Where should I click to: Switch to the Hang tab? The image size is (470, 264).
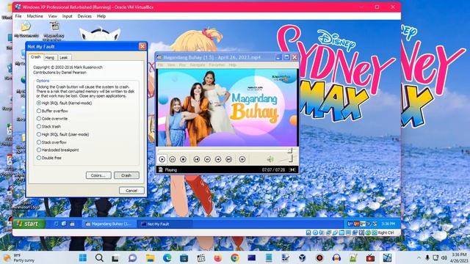coord(49,57)
